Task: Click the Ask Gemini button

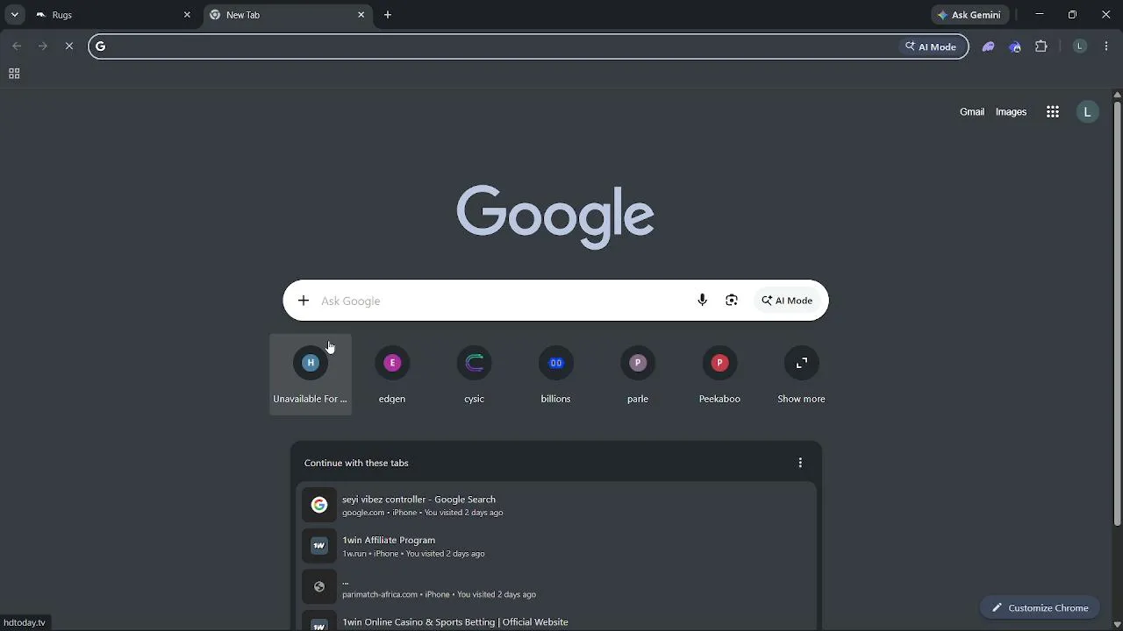Action: coord(970,15)
